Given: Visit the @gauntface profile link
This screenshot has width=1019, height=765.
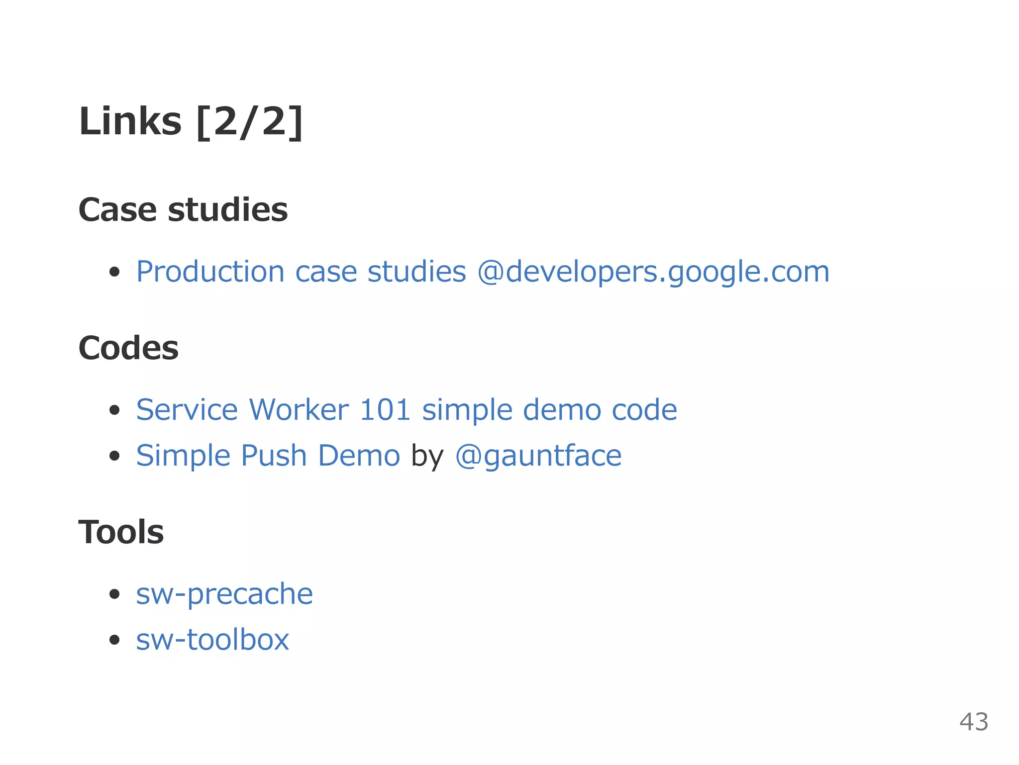Looking at the screenshot, I should coord(538,456).
